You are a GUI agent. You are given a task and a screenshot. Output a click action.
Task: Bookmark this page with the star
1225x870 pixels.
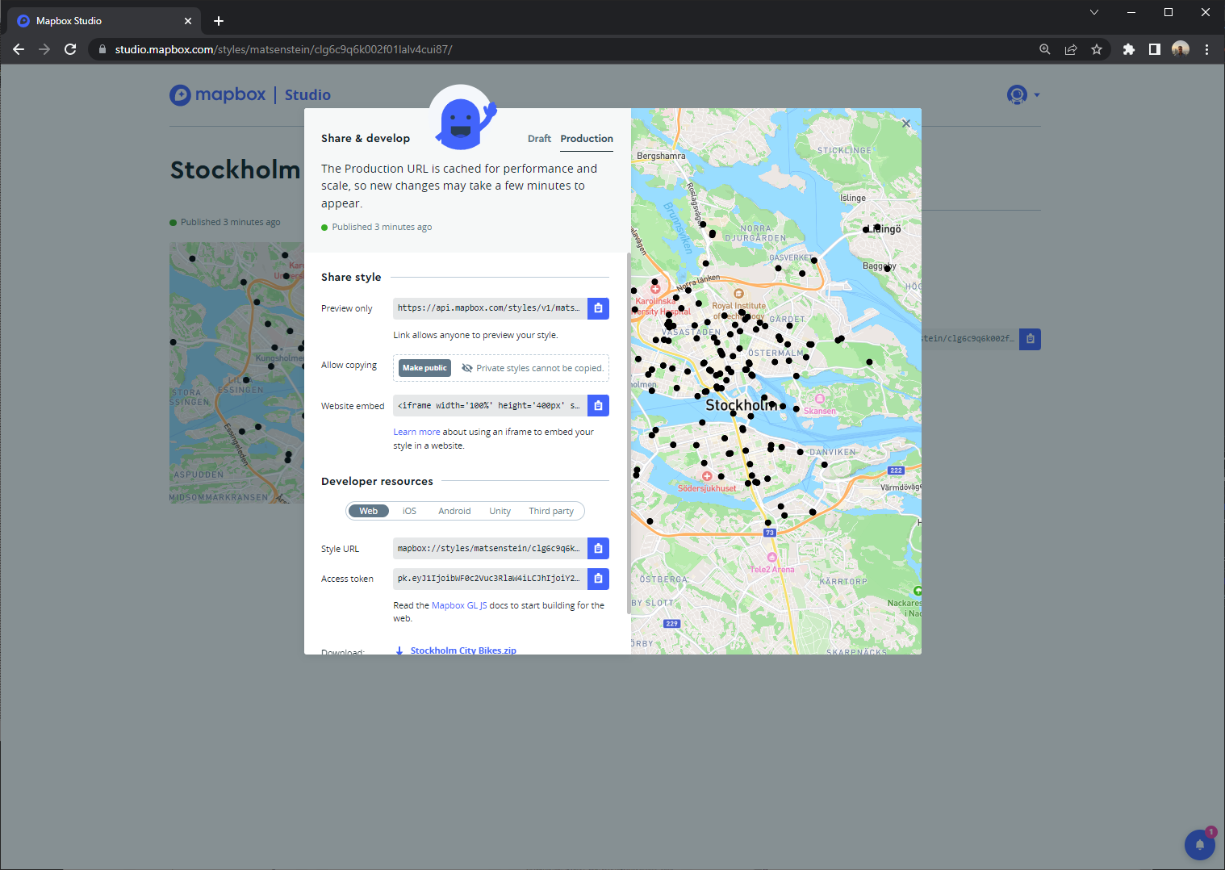pyautogui.click(x=1097, y=49)
